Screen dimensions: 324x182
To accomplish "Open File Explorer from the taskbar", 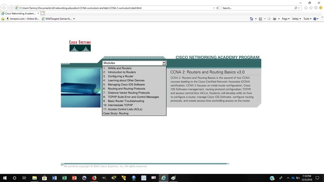I will click(x=35, y=178).
